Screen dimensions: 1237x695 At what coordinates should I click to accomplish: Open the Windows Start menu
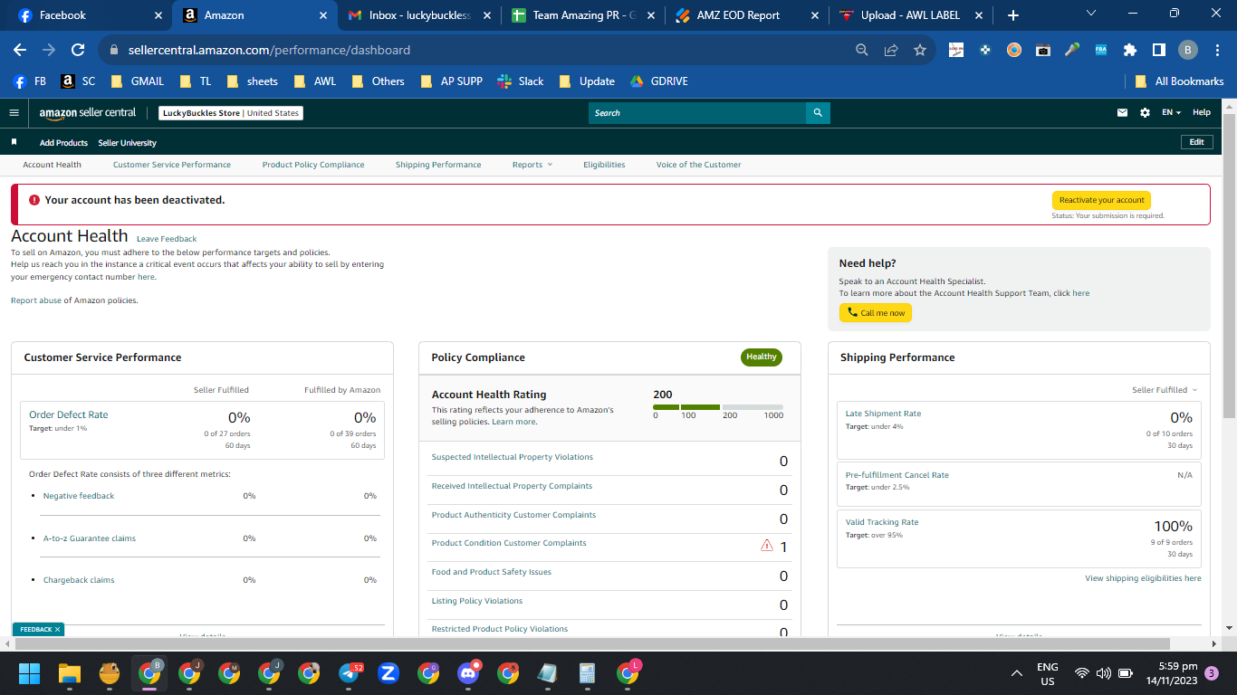pos(30,673)
